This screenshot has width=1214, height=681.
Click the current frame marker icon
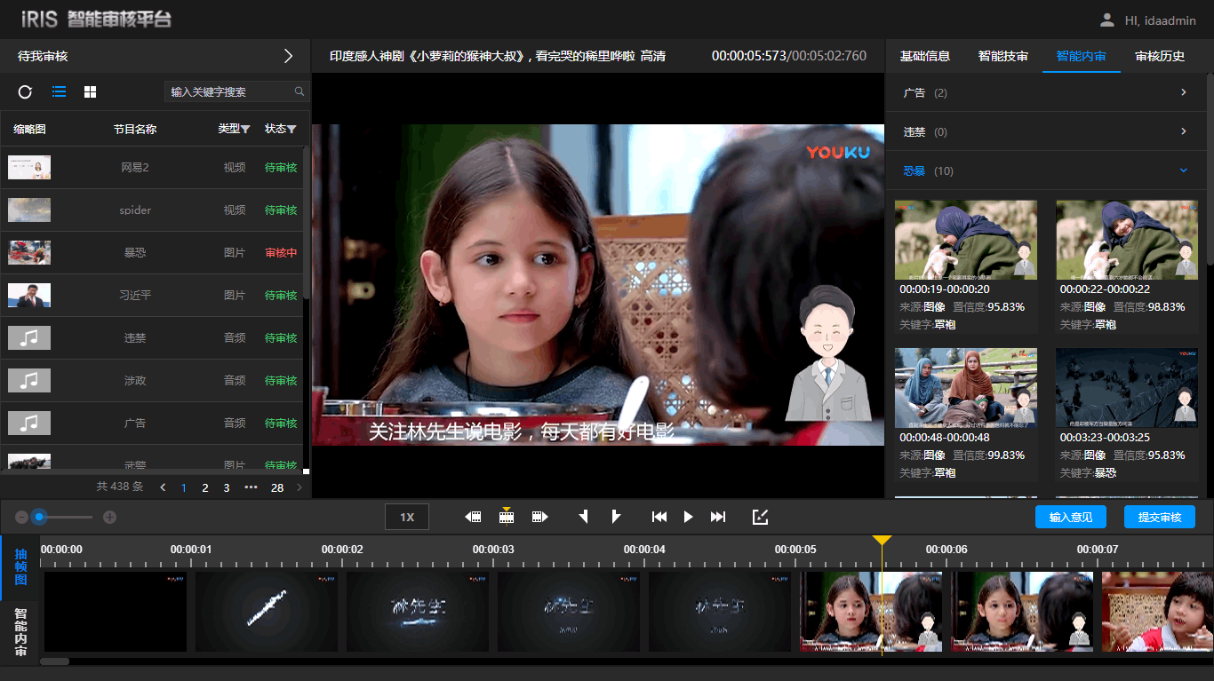tap(507, 516)
